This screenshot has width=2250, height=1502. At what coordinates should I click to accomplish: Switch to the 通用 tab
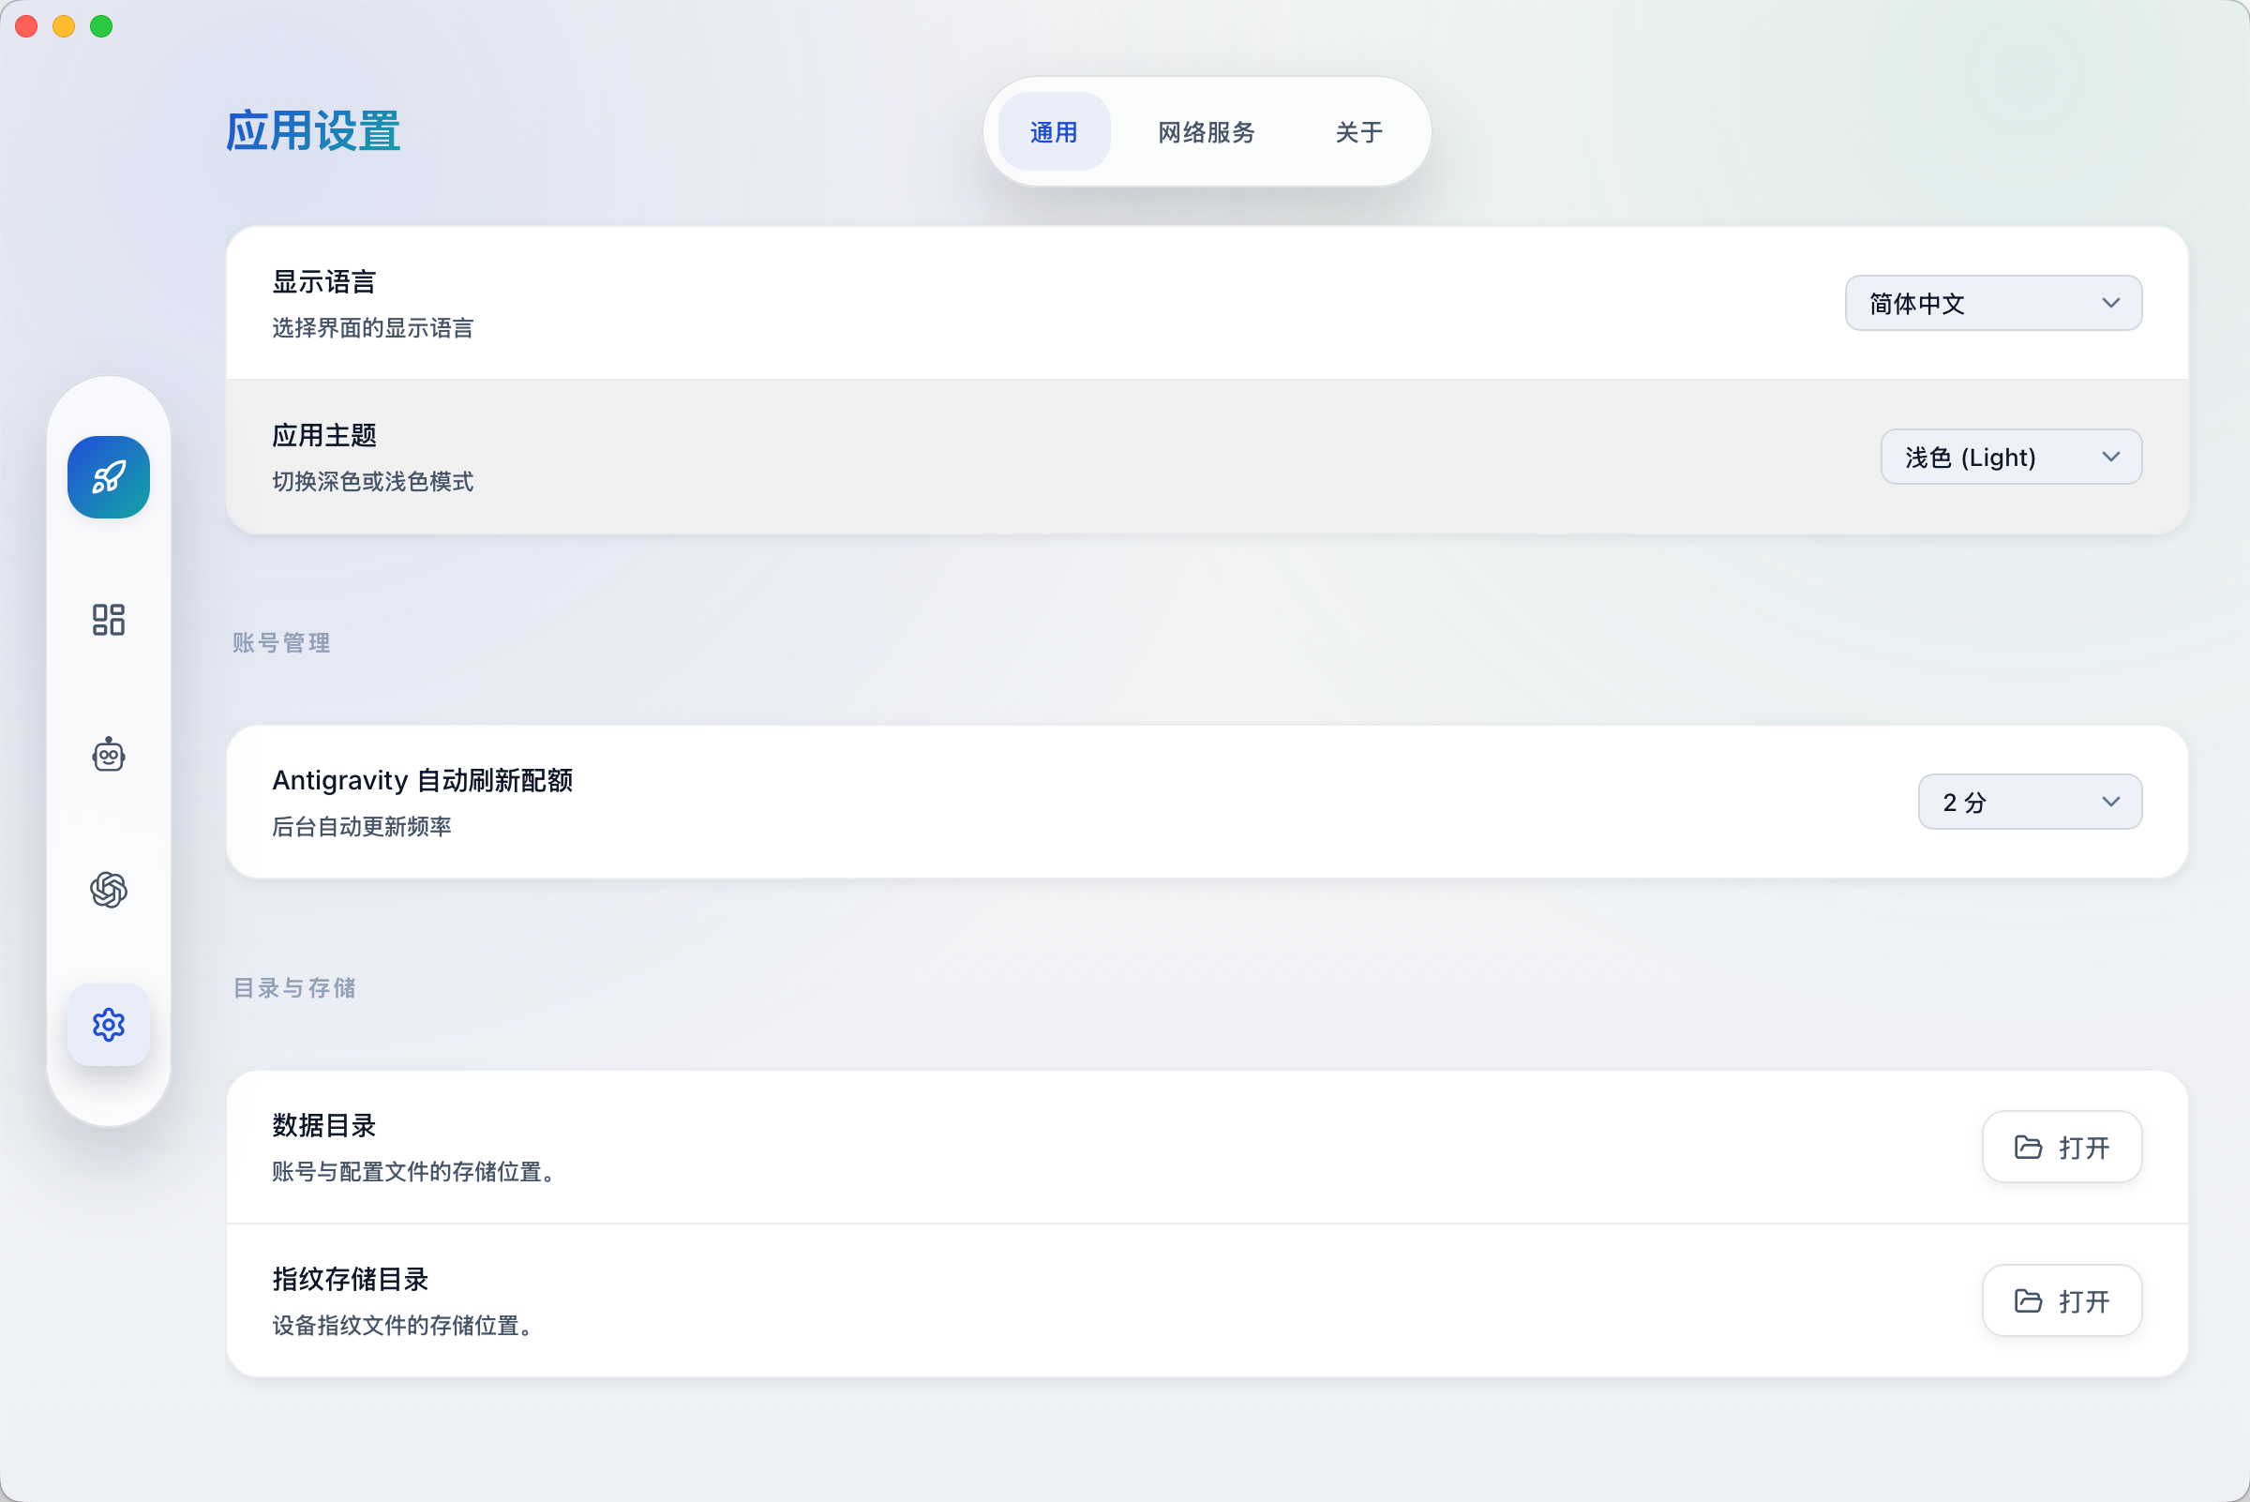[x=1054, y=132]
